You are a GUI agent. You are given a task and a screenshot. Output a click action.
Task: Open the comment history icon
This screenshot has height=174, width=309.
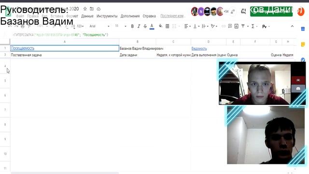[243, 12]
